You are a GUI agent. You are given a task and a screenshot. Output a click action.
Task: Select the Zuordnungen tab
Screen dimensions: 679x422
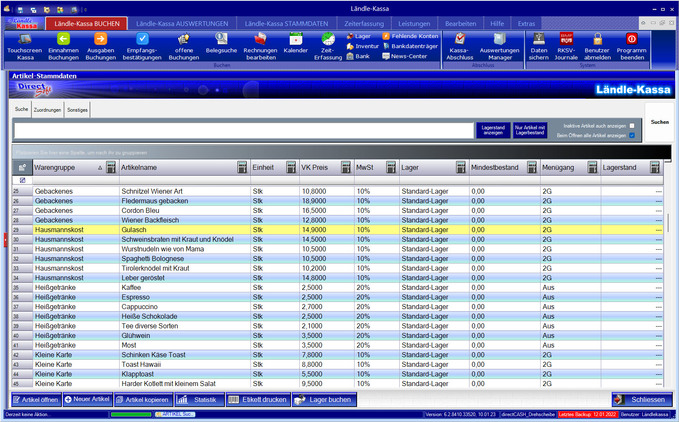pos(47,110)
